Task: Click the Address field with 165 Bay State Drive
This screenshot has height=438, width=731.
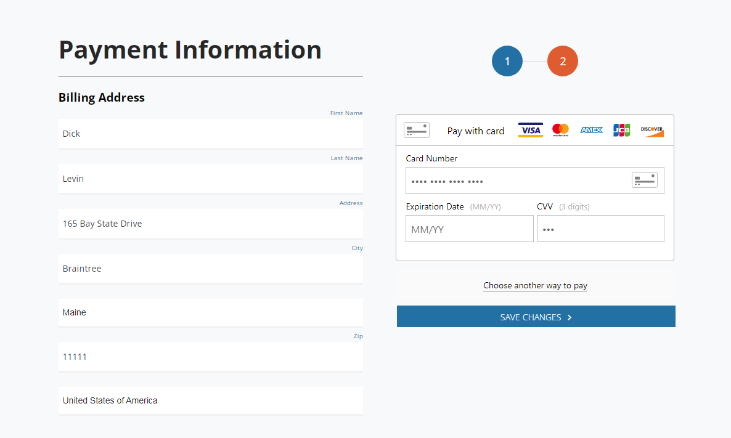Action: [210, 224]
